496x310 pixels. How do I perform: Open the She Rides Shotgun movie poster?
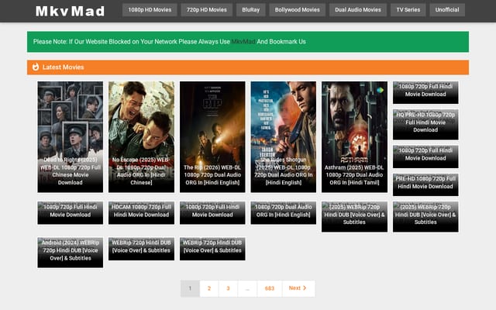pyautogui.click(x=284, y=136)
